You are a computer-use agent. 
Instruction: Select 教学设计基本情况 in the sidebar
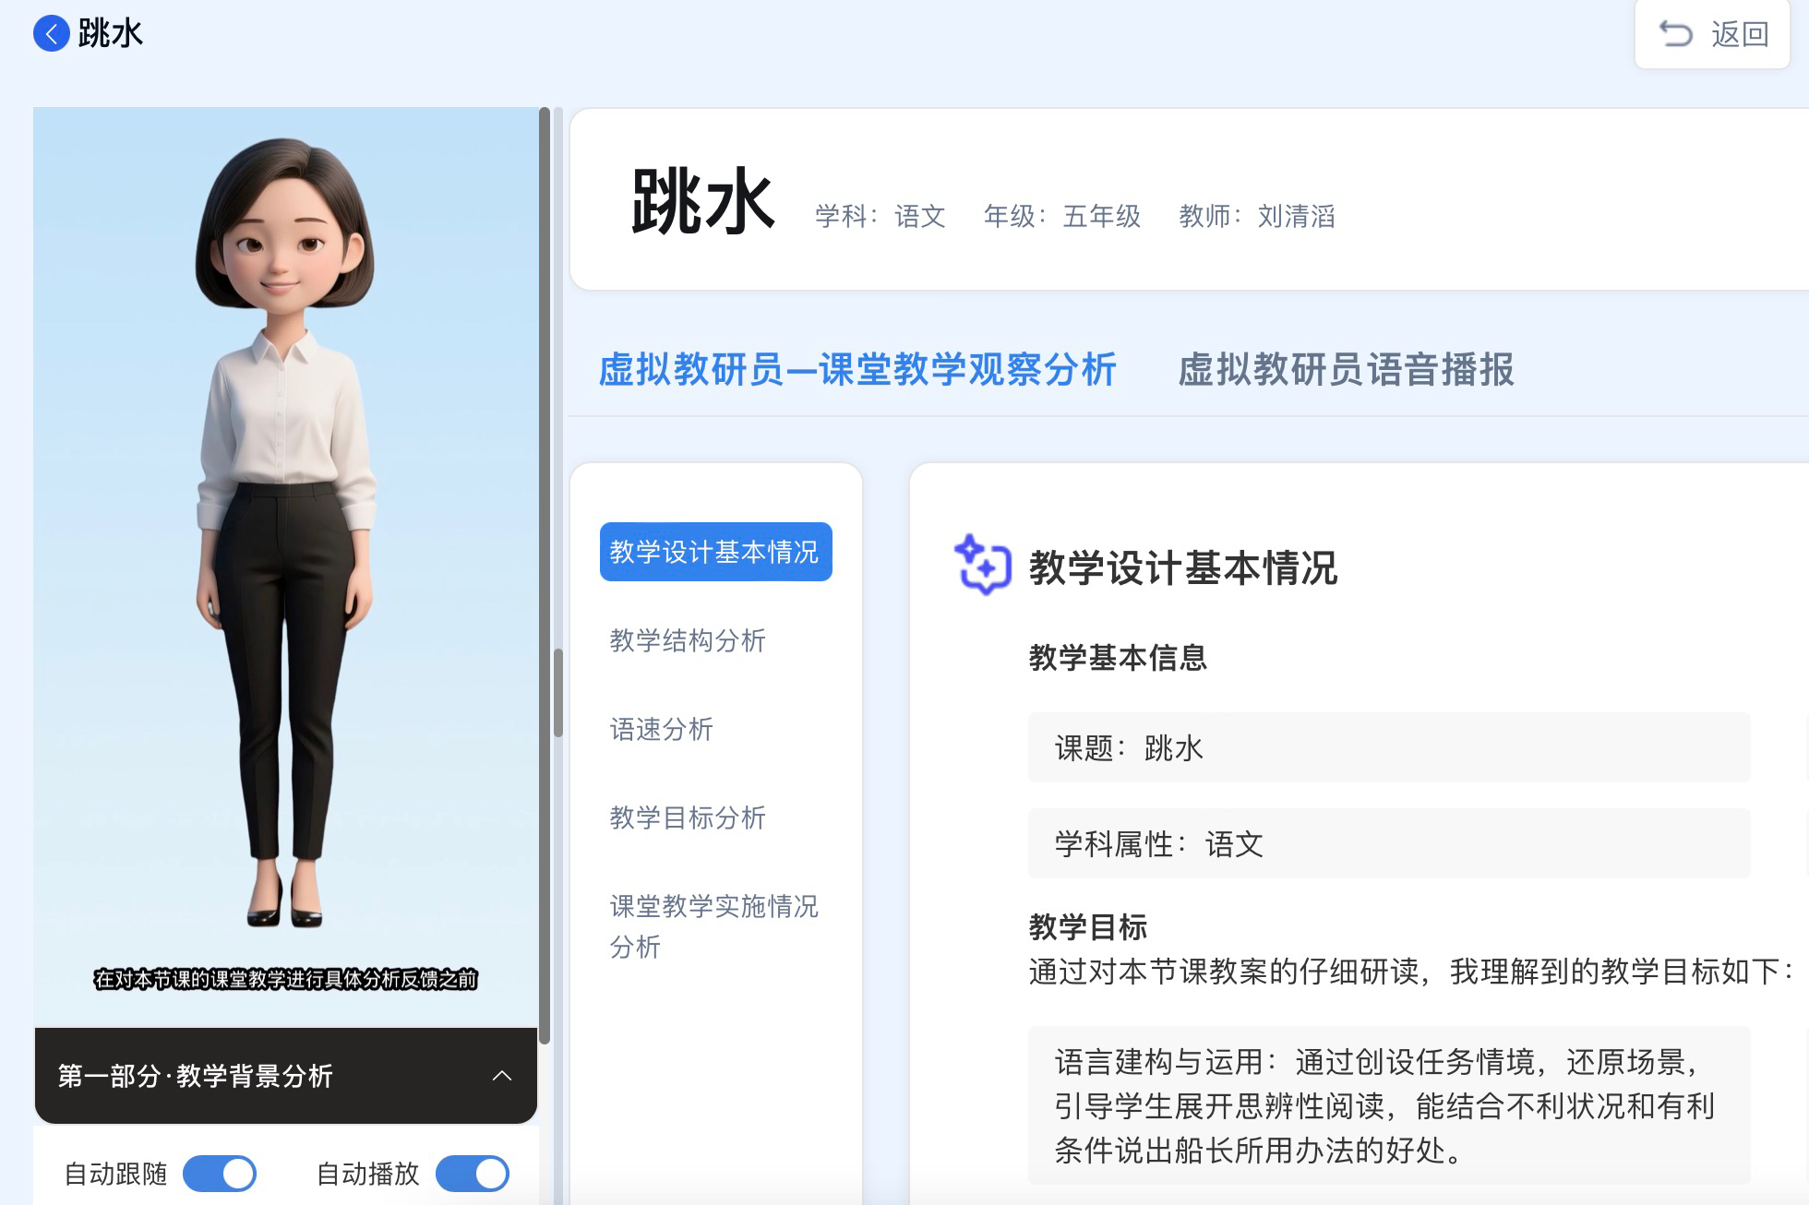(x=715, y=552)
